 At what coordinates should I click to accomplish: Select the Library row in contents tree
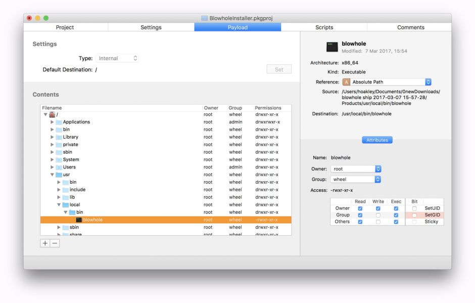pos(71,137)
